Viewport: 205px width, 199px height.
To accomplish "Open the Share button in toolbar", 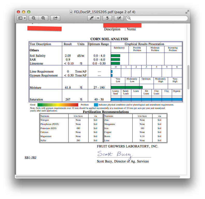I will tap(55, 18).
